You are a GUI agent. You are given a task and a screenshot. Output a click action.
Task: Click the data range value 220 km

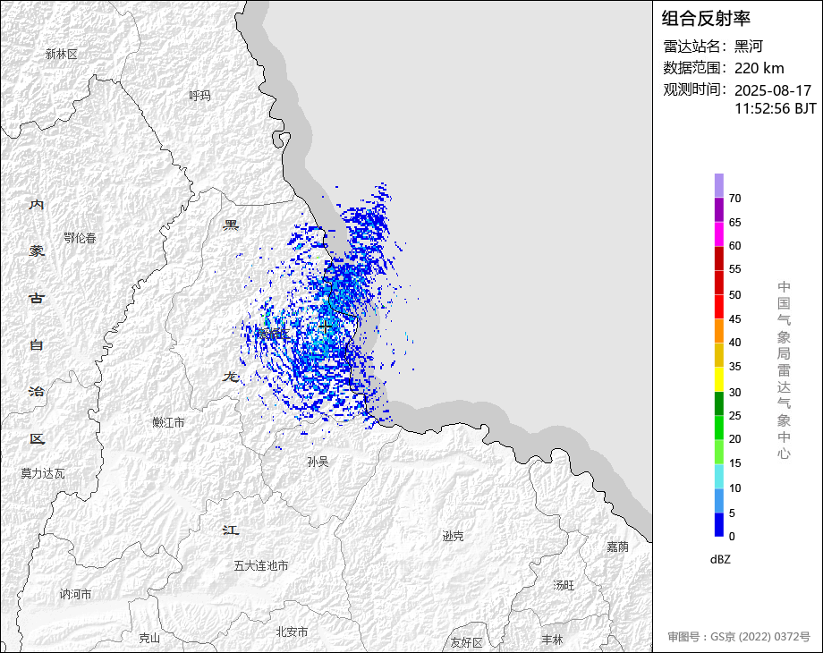click(759, 68)
